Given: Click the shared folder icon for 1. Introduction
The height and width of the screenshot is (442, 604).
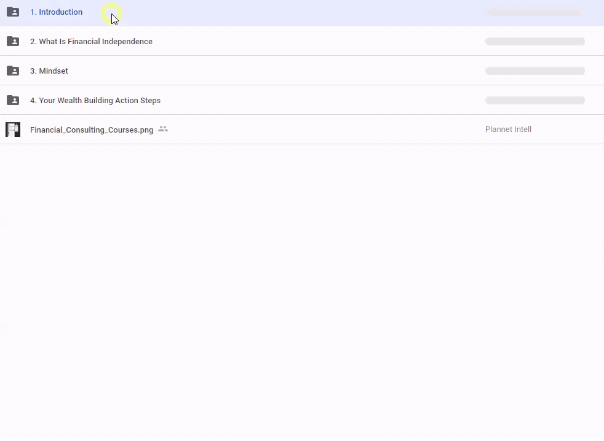Looking at the screenshot, I should click(x=13, y=12).
